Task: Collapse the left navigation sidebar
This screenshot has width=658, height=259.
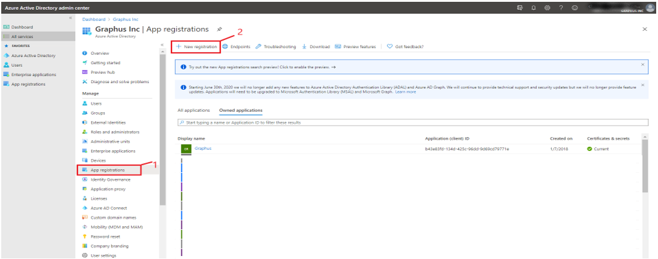Action: 70,18
